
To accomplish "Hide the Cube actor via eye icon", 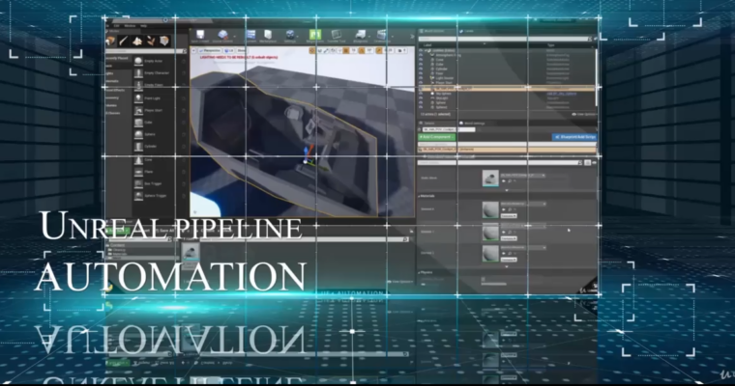I will (421, 64).
